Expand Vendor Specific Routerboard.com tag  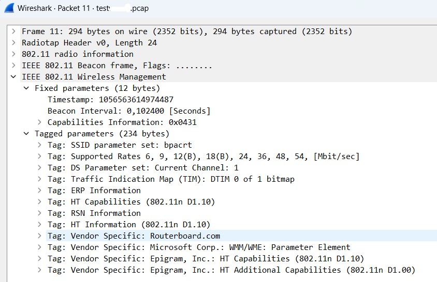point(40,236)
